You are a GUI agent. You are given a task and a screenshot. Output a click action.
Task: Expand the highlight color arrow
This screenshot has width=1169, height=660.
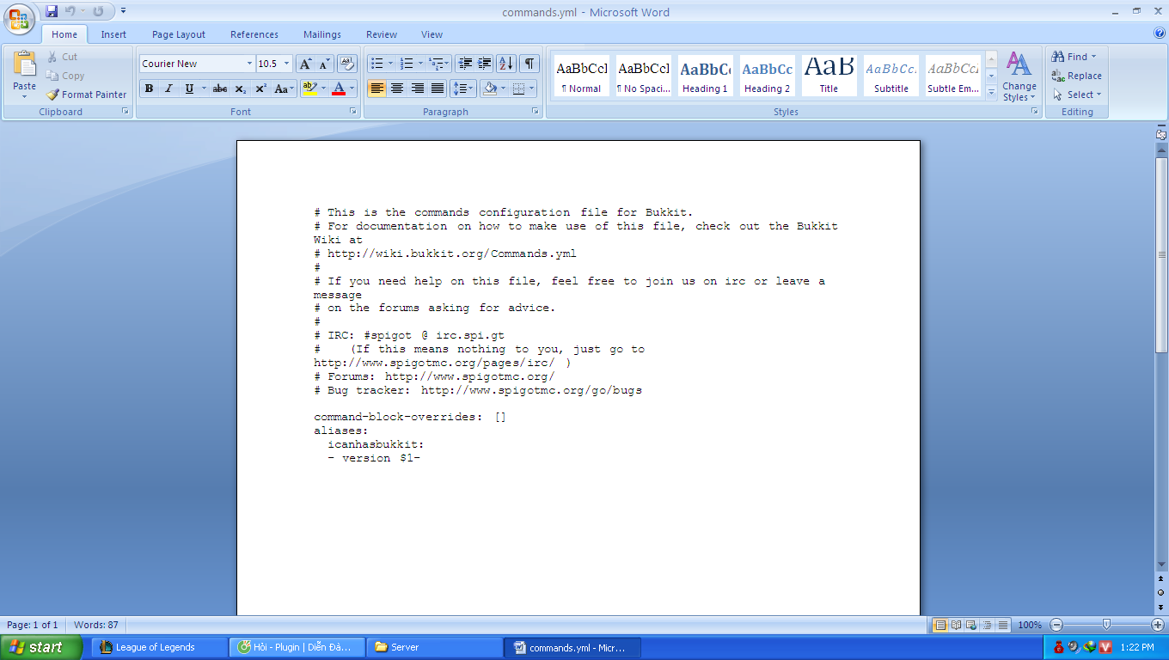coord(323,89)
